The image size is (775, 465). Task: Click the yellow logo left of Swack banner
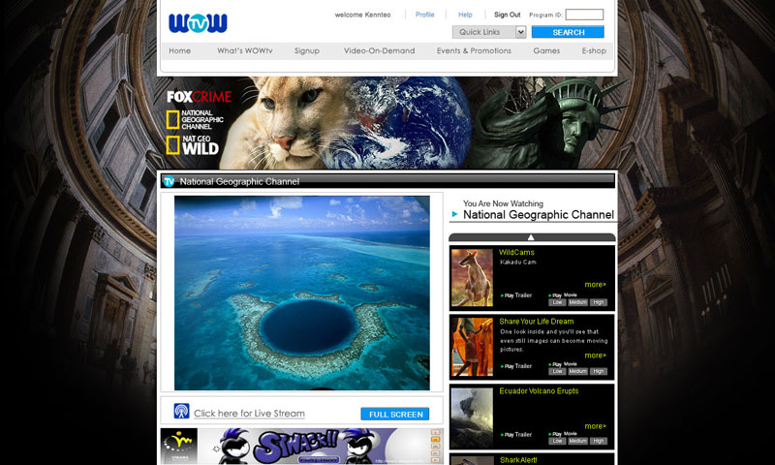click(179, 447)
